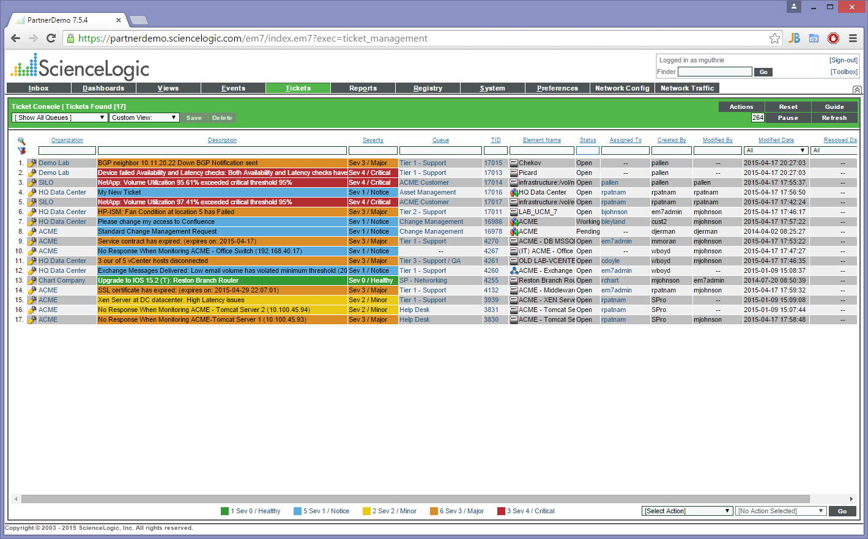The image size is (868, 539).
Task: Click the ACME - Exchange element icon
Action: (x=514, y=271)
